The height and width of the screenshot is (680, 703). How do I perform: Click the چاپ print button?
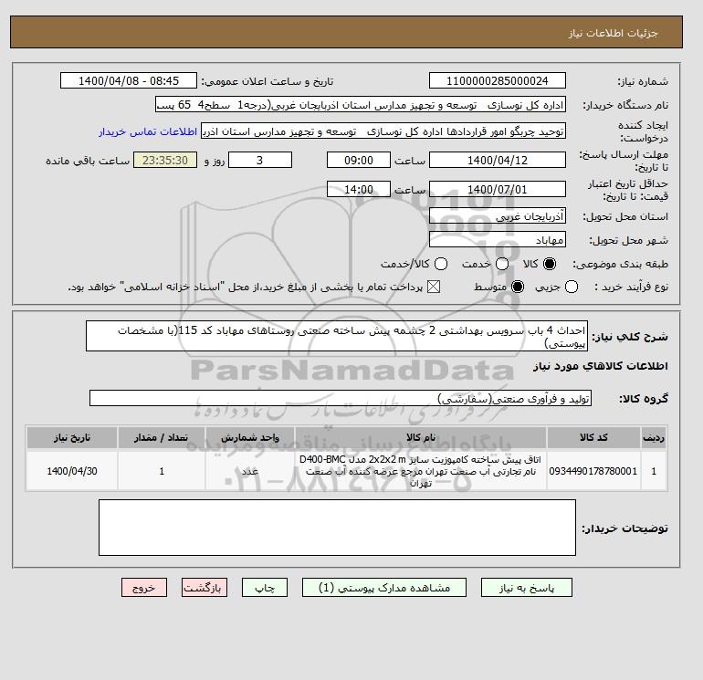(265, 587)
